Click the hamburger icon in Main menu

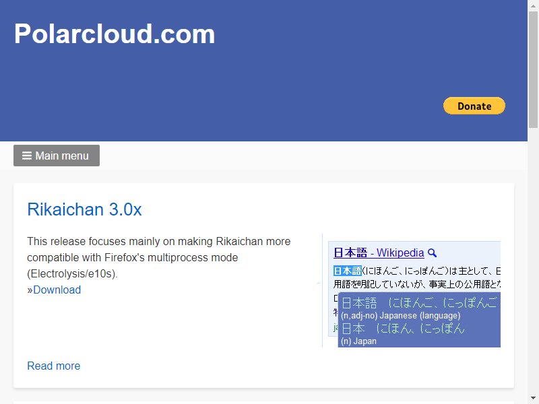pyautogui.click(x=27, y=156)
